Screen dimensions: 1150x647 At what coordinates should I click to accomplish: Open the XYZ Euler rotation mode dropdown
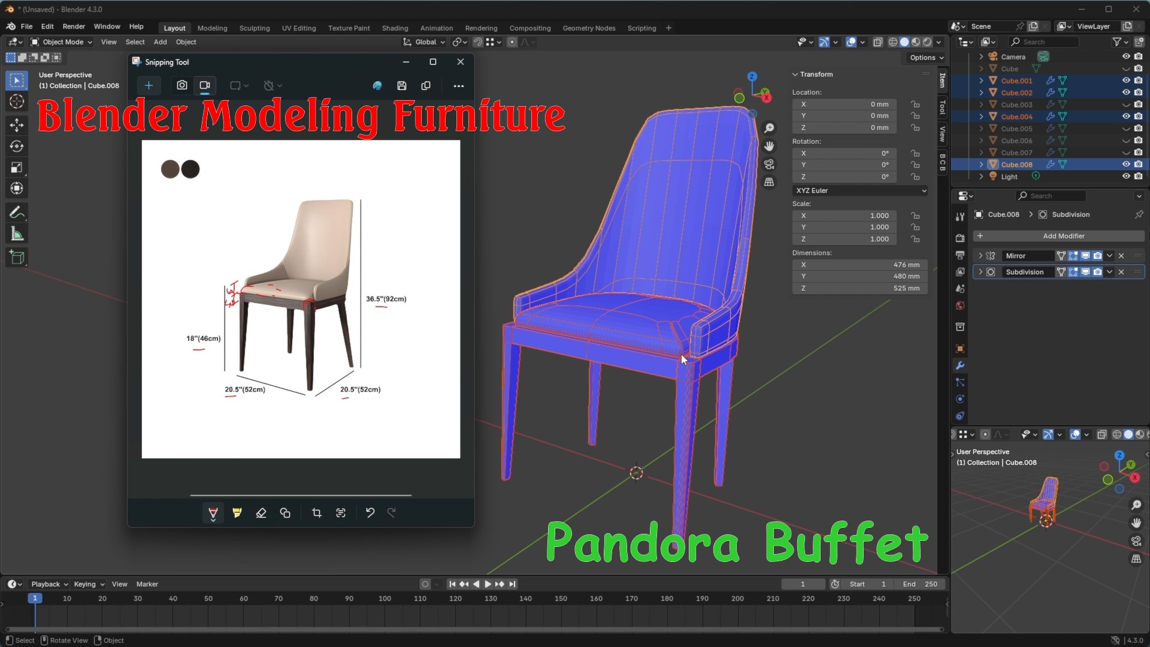point(861,191)
